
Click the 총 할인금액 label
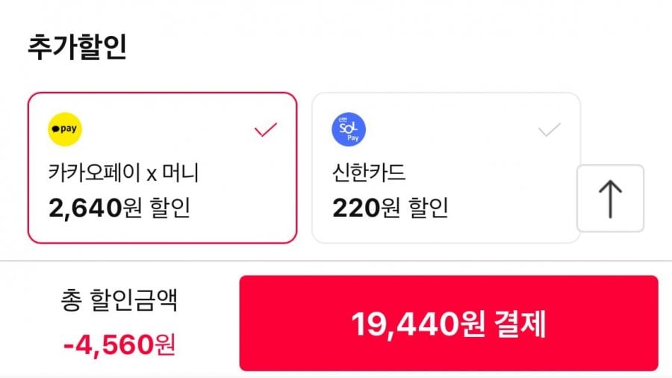click(119, 301)
